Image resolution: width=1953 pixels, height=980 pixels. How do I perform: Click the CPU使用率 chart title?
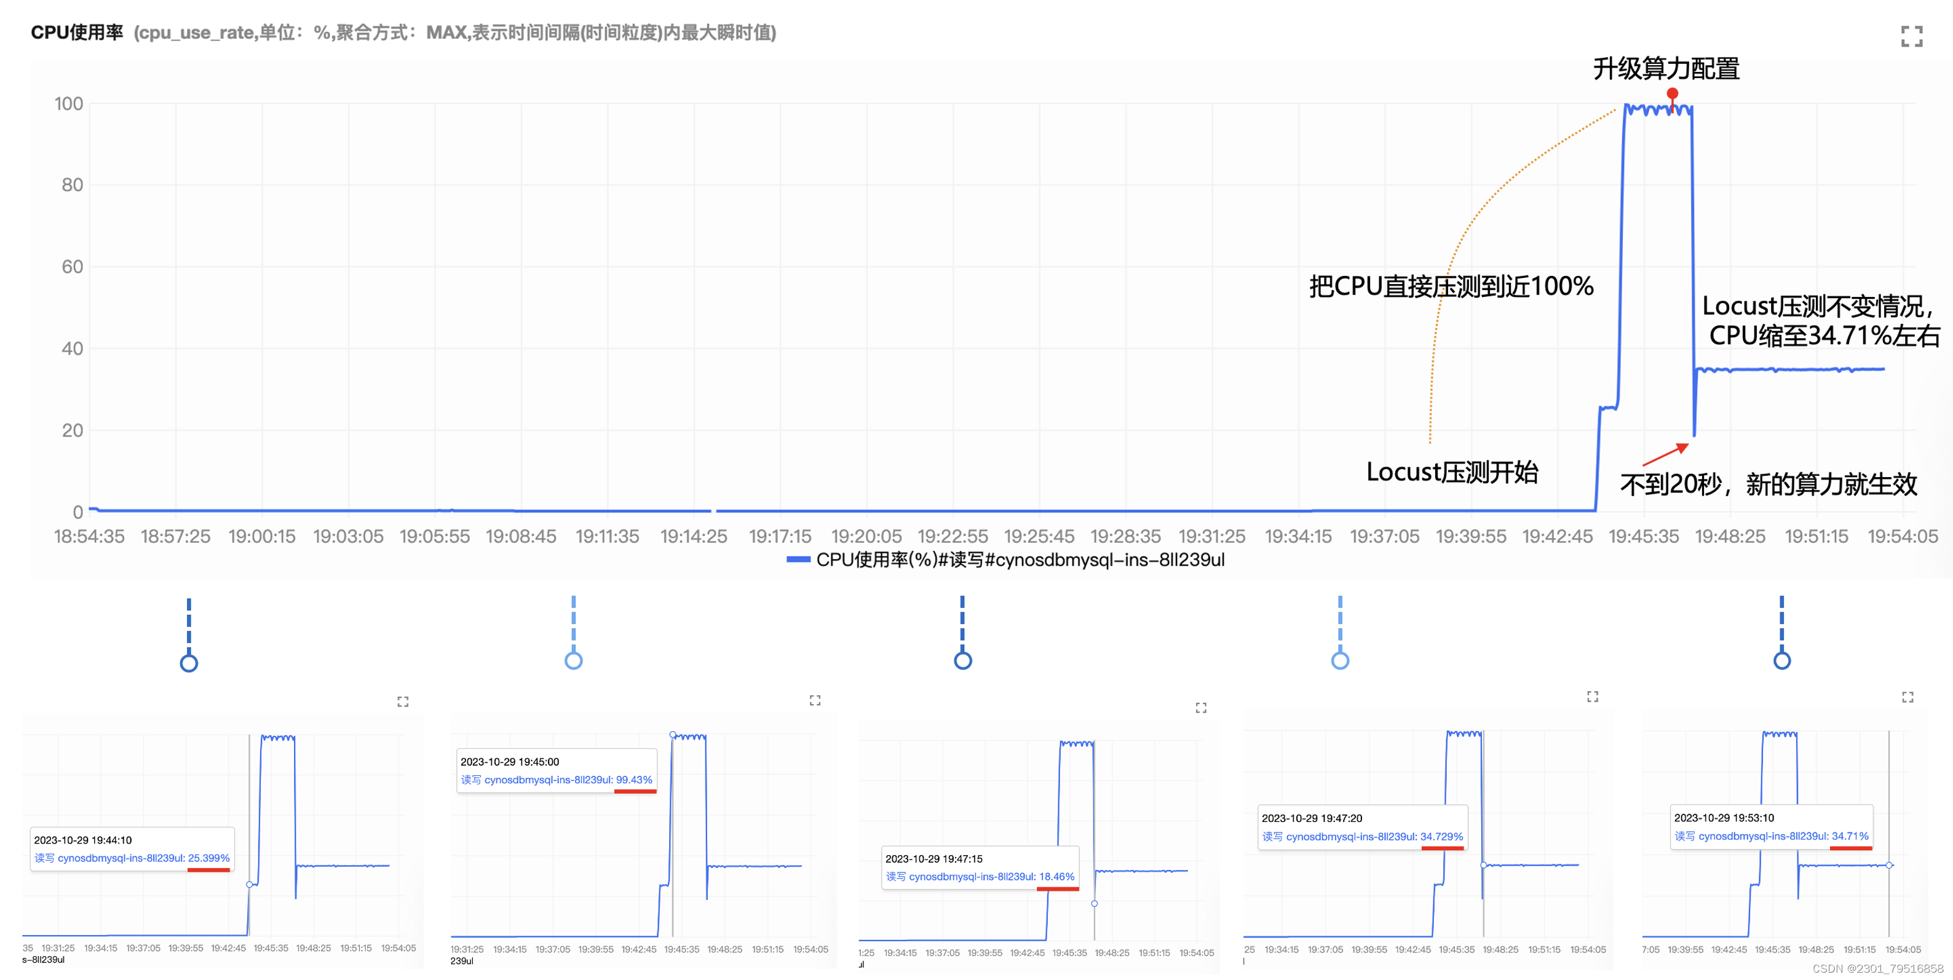[77, 33]
